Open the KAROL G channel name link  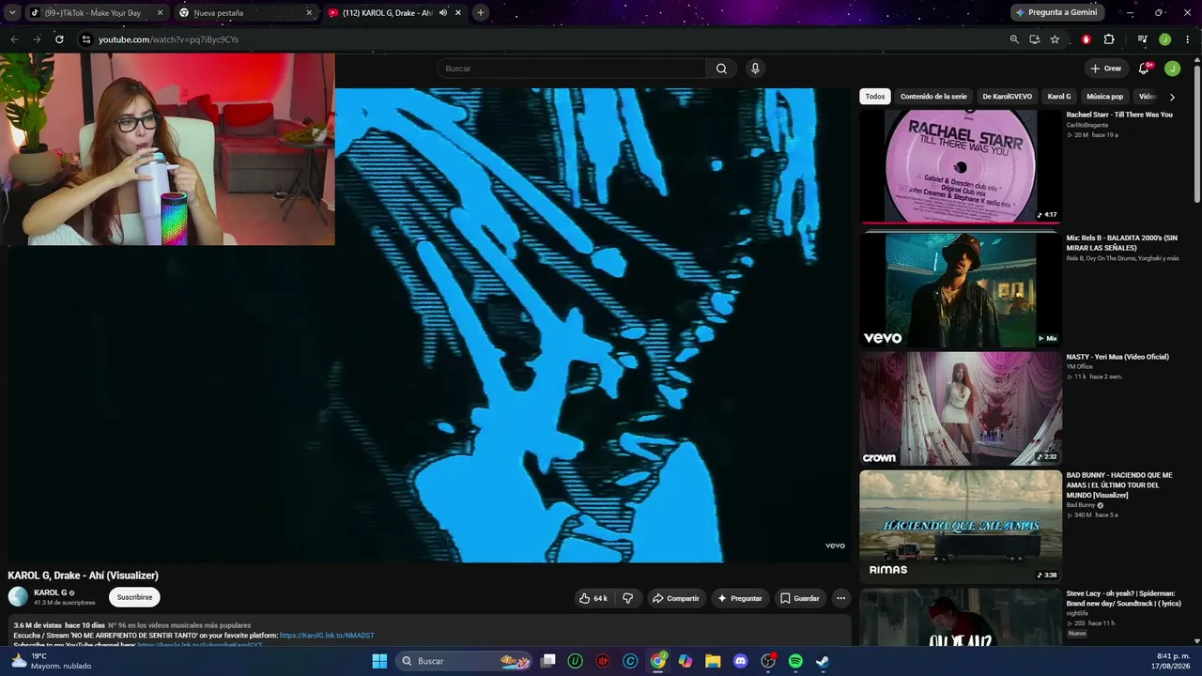click(51, 592)
